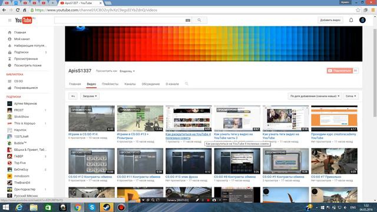Expand the dropdown arrow in the recording bar

143,200
